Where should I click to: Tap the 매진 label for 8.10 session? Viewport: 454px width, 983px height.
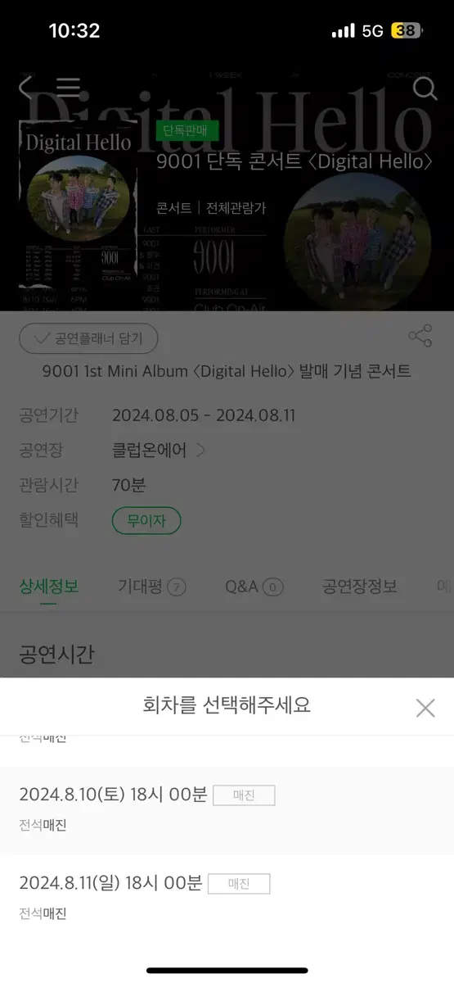click(x=244, y=795)
